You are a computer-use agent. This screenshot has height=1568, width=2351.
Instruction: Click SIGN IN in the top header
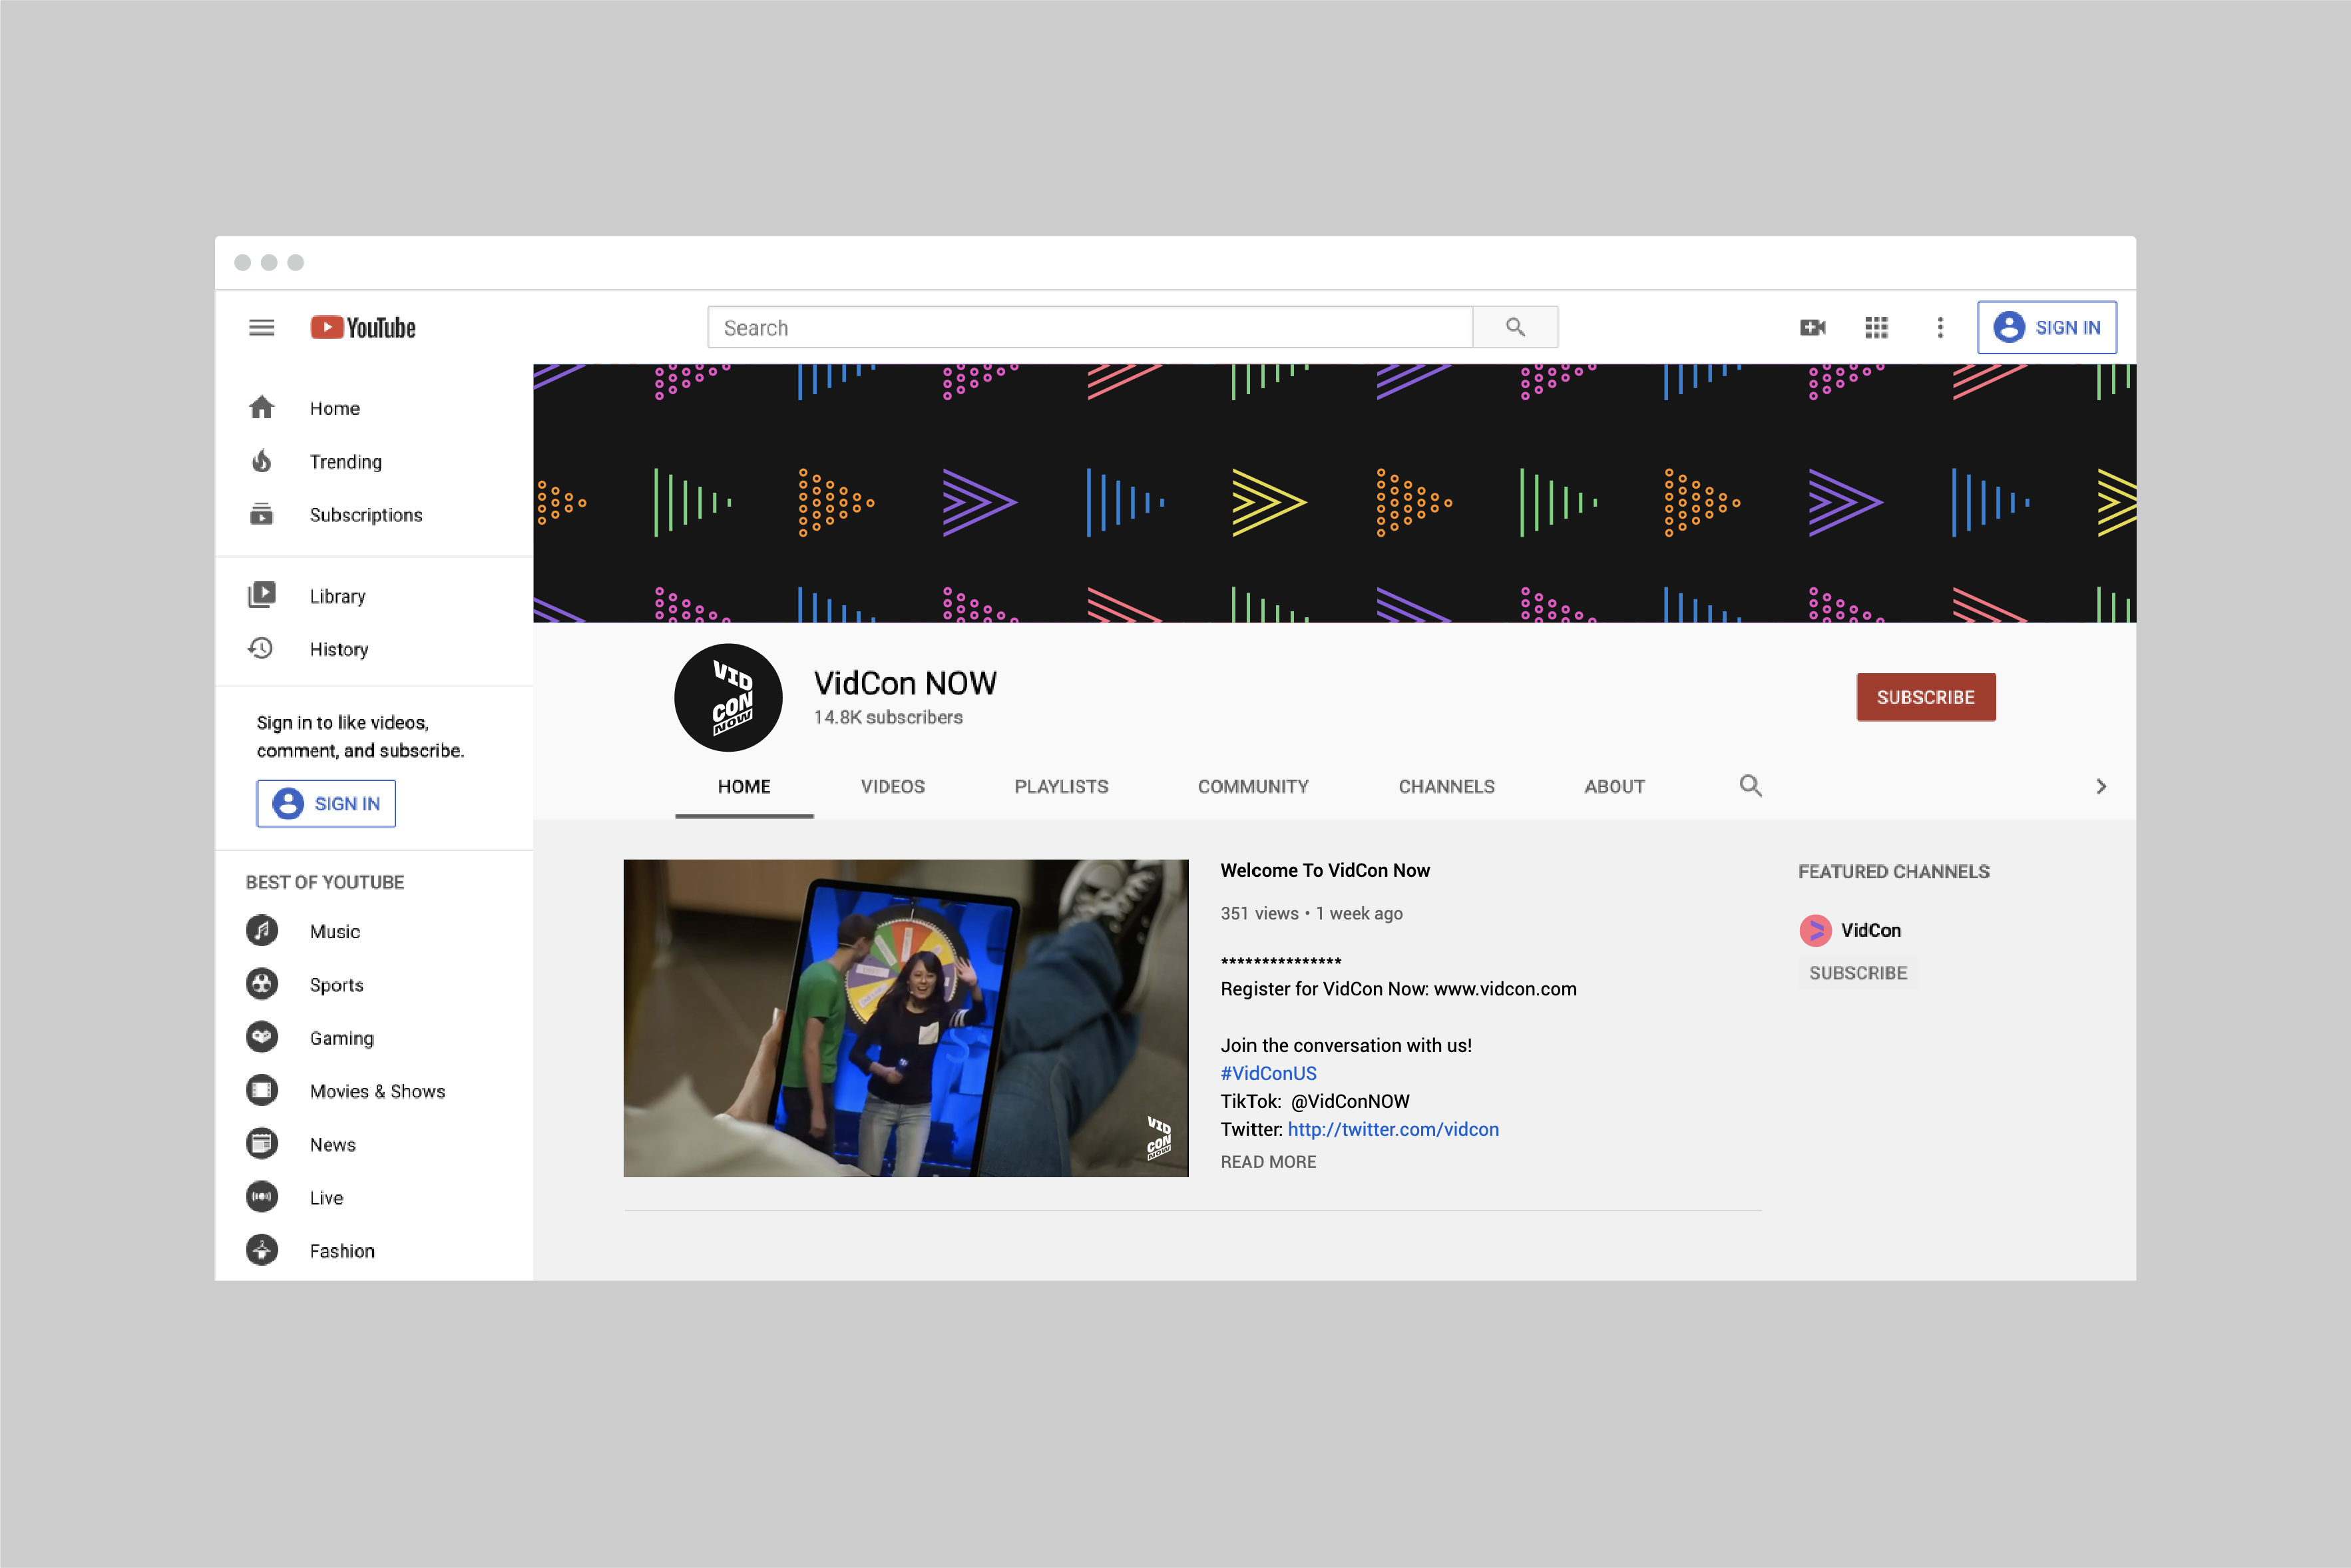(2046, 327)
